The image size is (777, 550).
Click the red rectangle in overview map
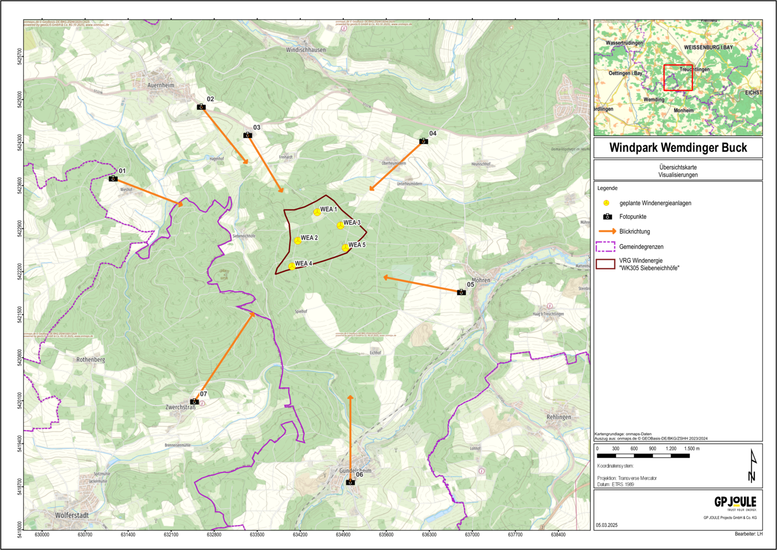tap(678, 78)
